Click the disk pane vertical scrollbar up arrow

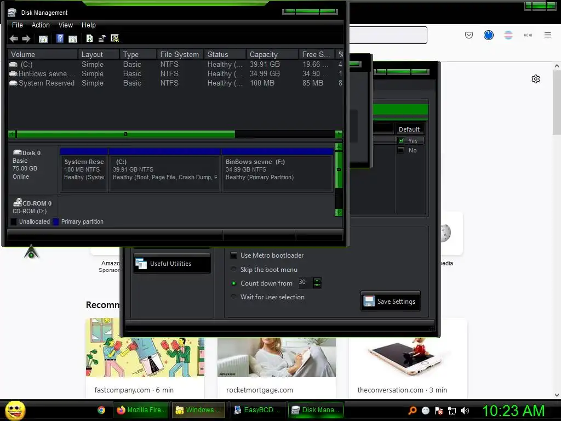point(339,147)
